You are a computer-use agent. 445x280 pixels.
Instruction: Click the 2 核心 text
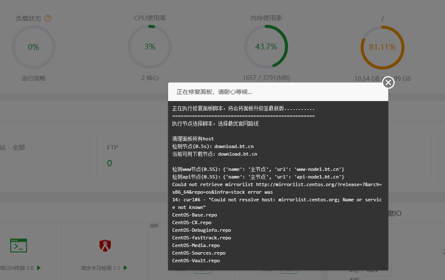tap(150, 78)
